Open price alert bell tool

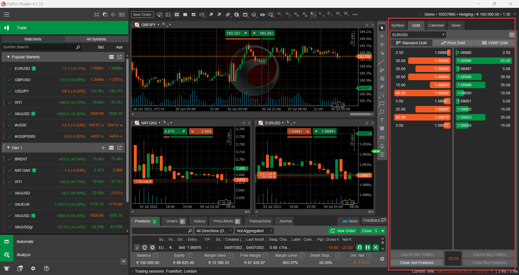pos(382,146)
